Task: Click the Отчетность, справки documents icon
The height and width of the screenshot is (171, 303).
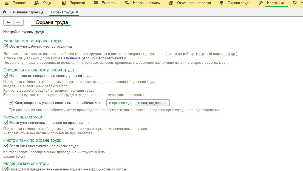Action: click(171, 3)
